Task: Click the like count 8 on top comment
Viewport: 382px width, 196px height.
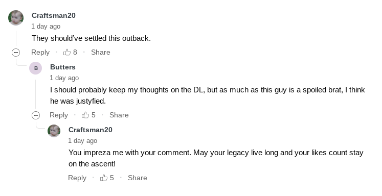Action: [x=75, y=52]
